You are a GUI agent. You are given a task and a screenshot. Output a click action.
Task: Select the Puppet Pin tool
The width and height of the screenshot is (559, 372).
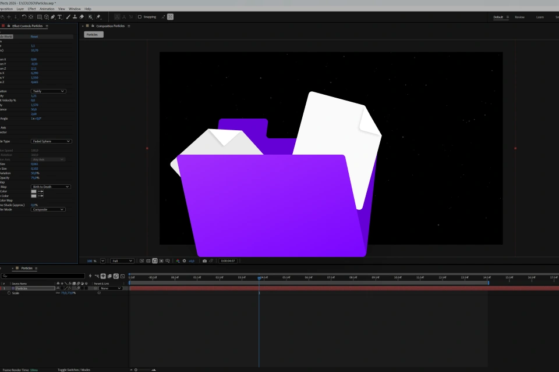98,17
